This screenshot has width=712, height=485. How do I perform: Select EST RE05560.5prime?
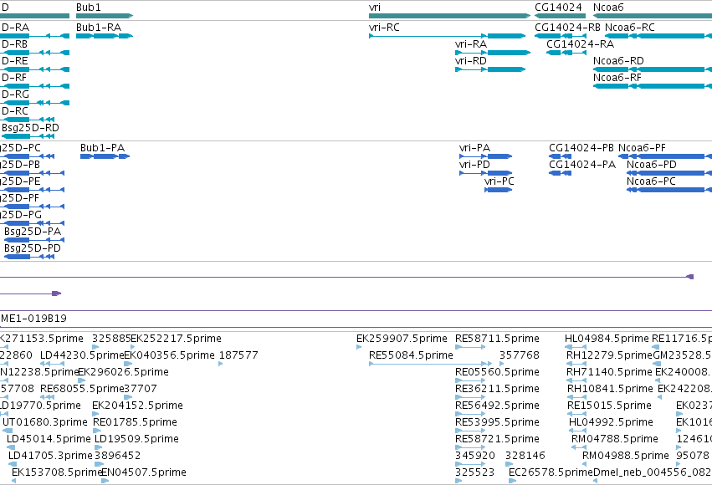point(497,372)
